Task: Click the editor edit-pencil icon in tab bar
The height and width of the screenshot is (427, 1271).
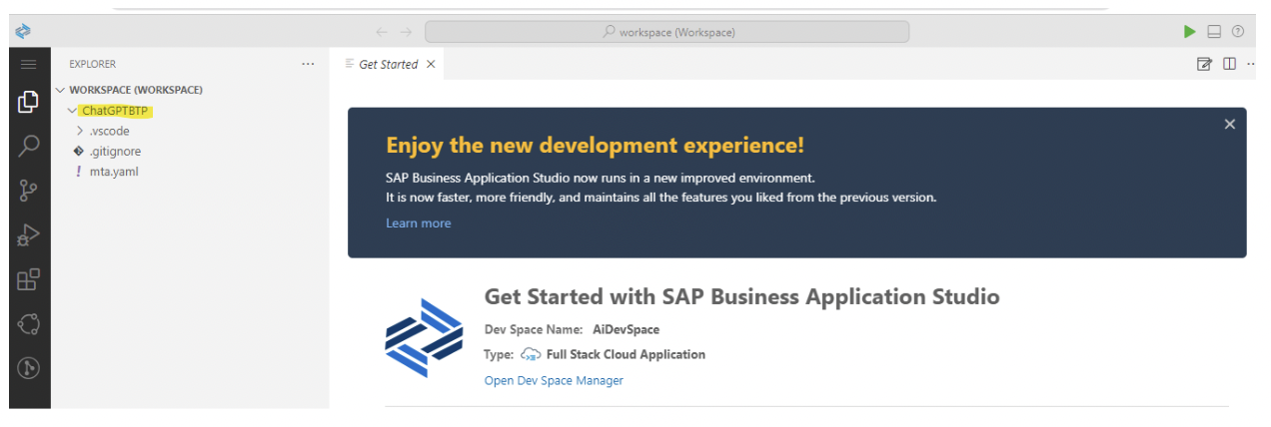Action: (x=1204, y=64)
